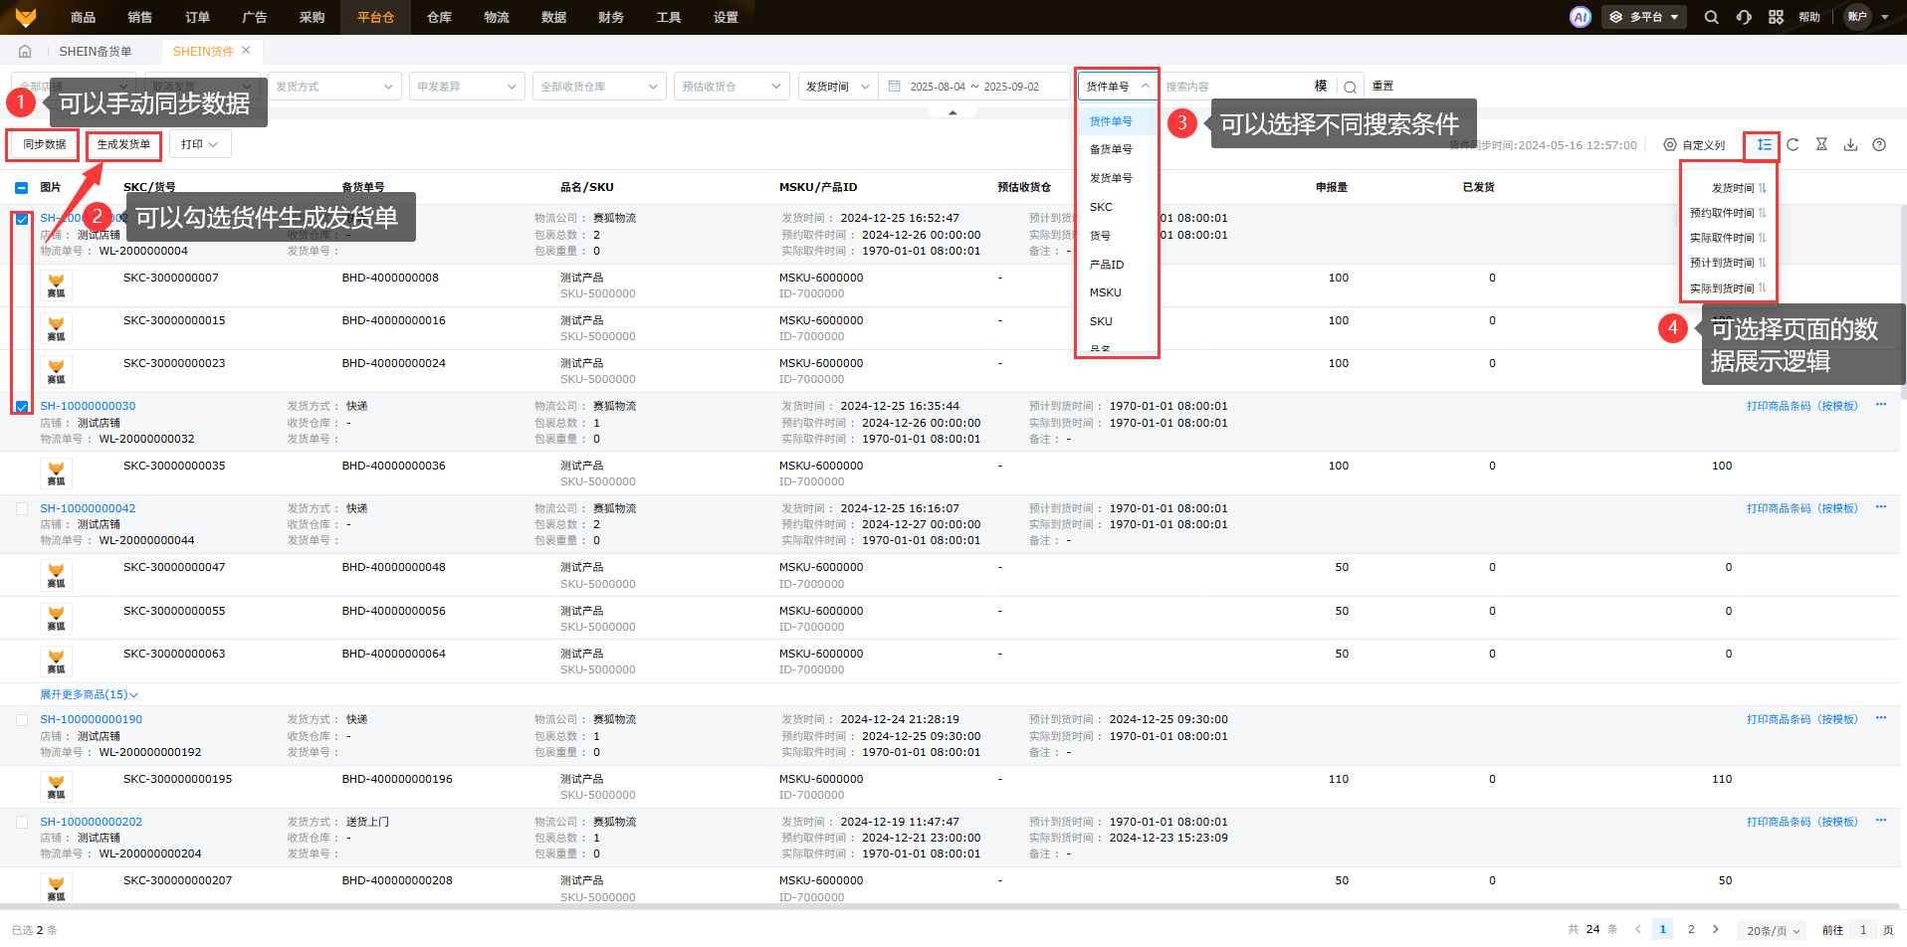Open the hourglass task history icon

pyautogui.click(x=1821, y=144)
